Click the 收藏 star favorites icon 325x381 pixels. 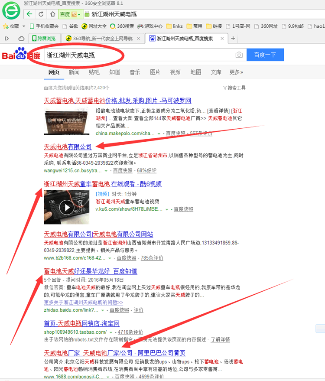click(x=6, y=26)
